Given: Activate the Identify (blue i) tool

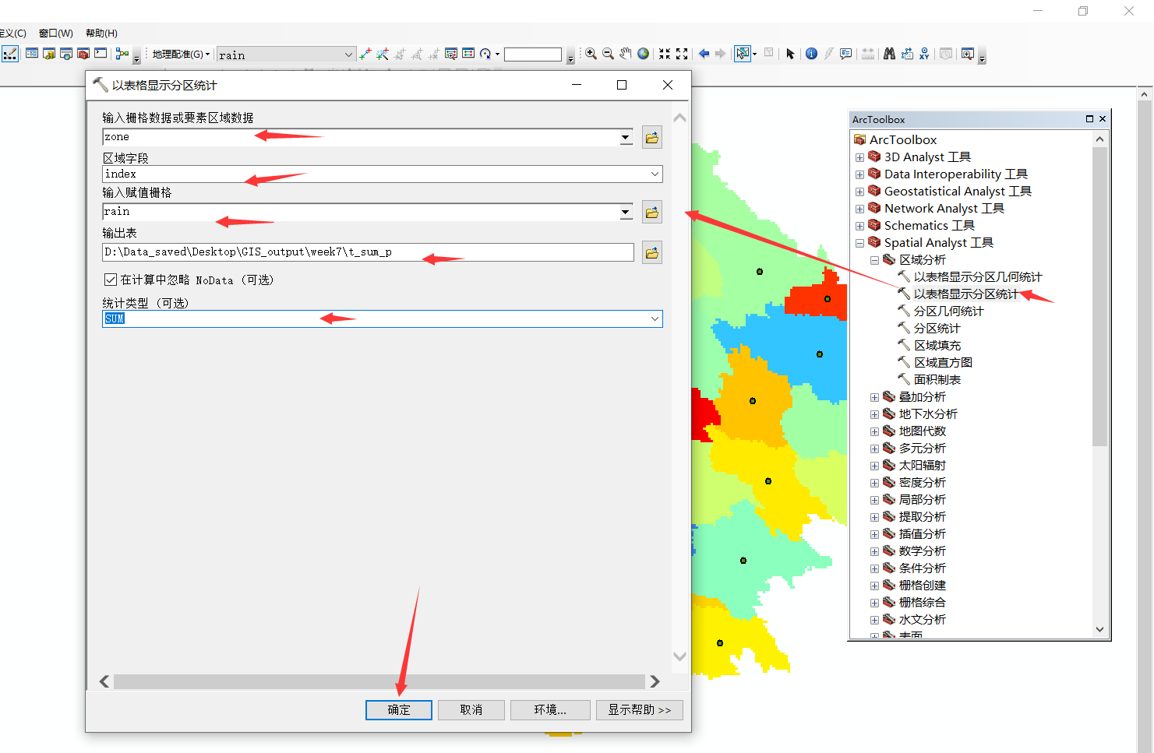Looking at the screenshot, I should (811, 54).
